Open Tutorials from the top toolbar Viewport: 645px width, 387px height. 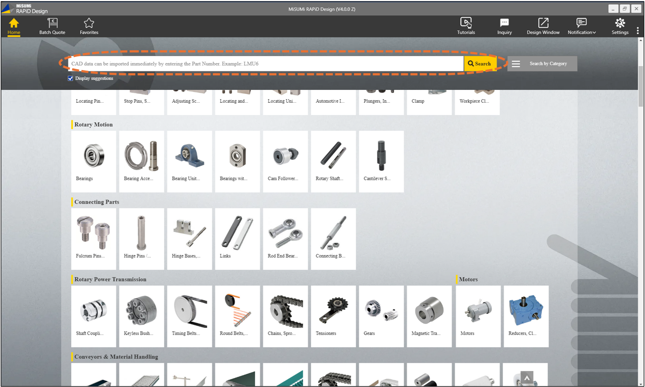click(466, 26)
